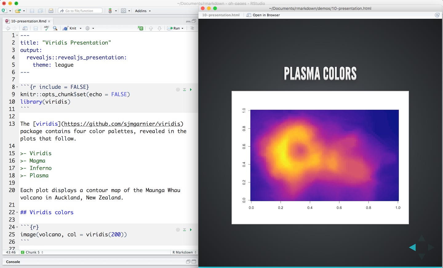Click the left navigation arrow in the presentation
Screen dimensions: 443x268
(412, 247)
